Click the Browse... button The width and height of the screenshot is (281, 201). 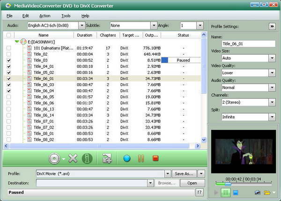tap(167, 183)
